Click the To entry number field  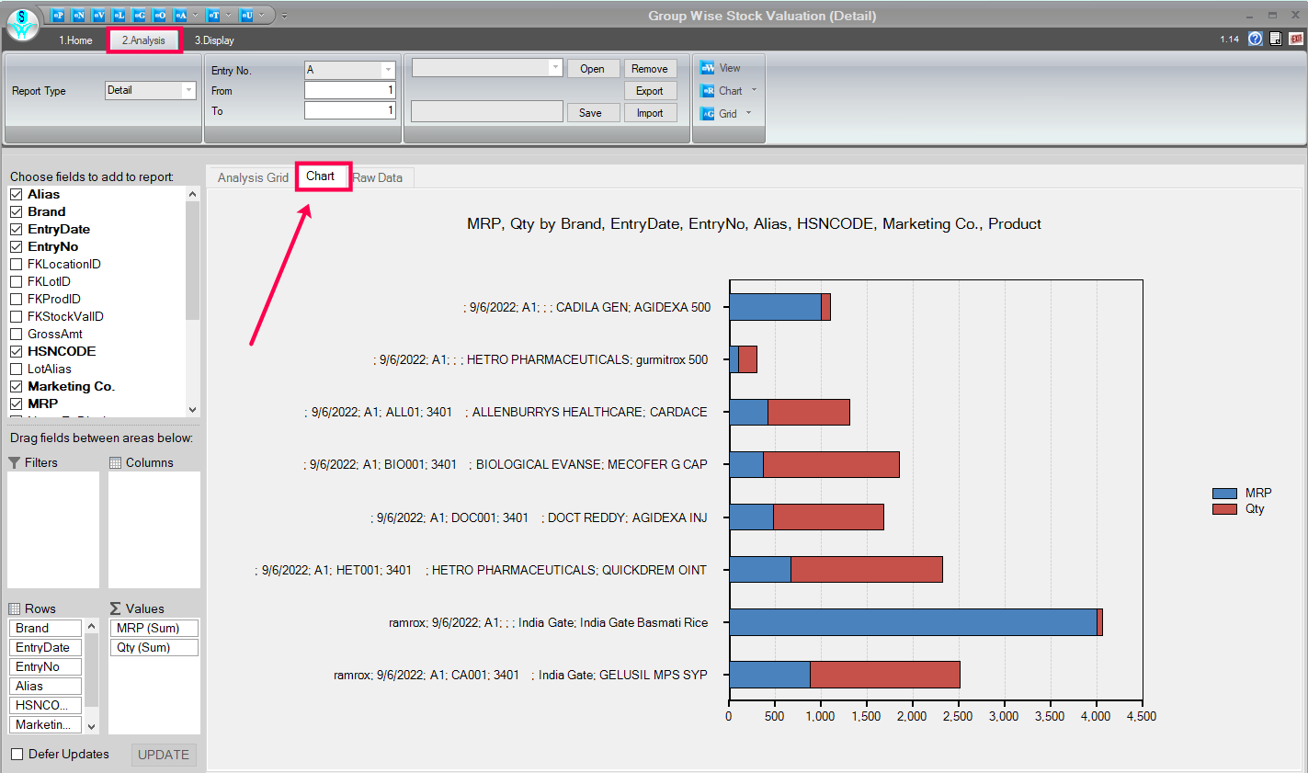pyautogui.click(x=350, y=110)
